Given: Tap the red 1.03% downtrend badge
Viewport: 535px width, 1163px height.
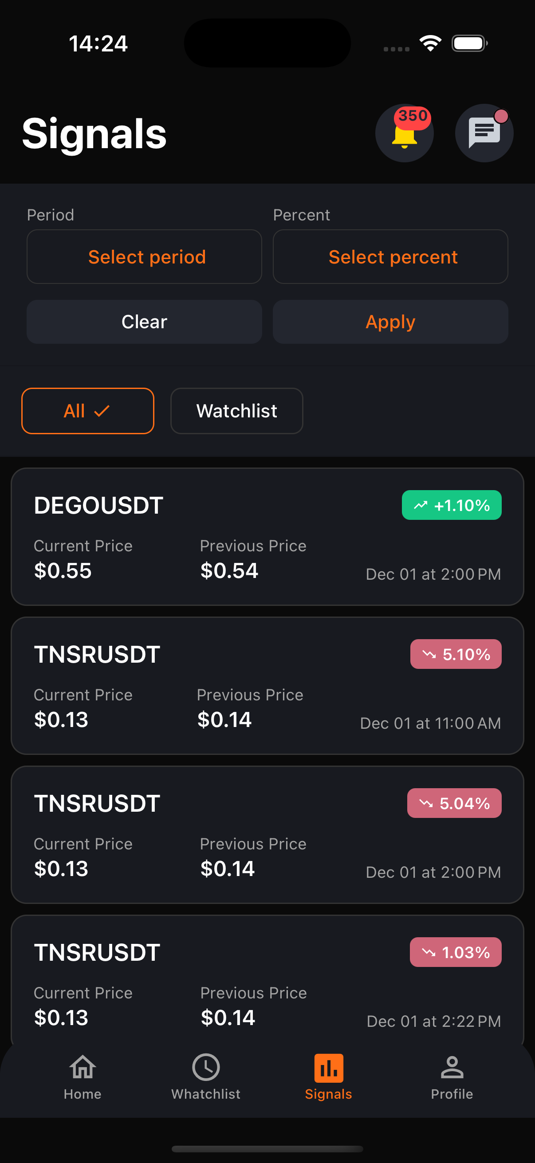Looking at the screenshot, I should tap(456, 952).
